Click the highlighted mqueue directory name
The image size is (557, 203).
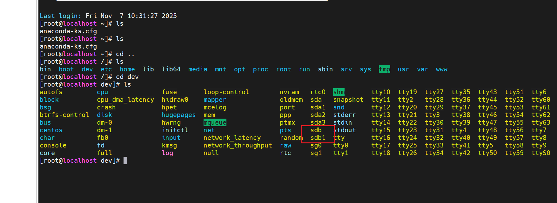pyautogui.click(x=215, y=123)
